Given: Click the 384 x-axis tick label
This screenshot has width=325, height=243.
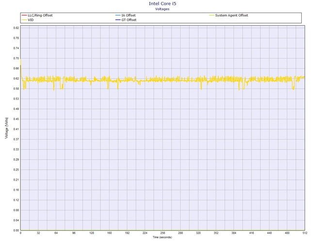Looking at the screenshot, I should (234, 233).
